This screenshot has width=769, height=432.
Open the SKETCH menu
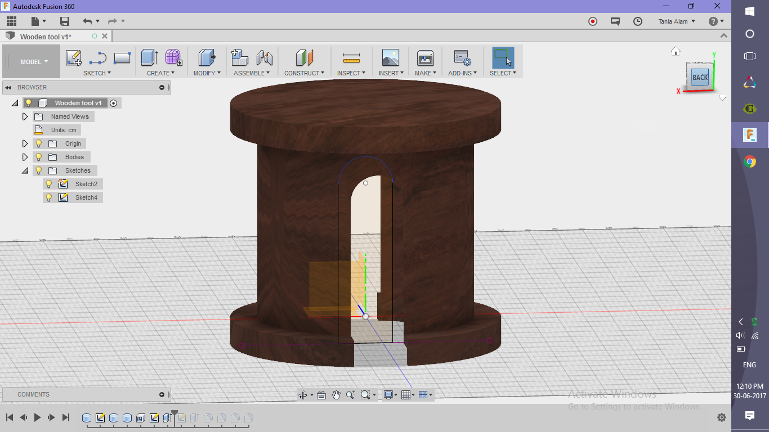pos(97,73)
